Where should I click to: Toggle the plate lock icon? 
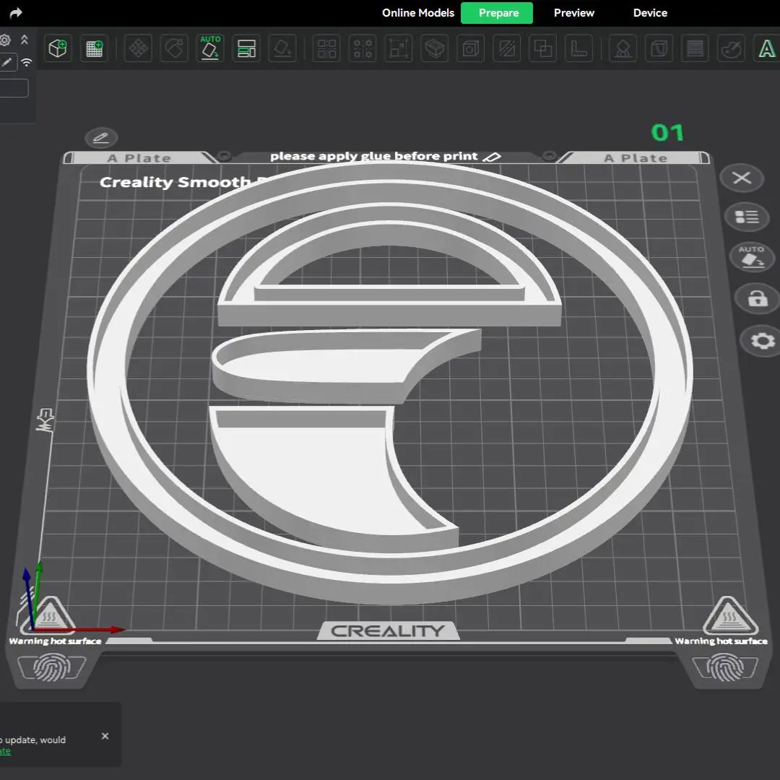click(757, 298)
